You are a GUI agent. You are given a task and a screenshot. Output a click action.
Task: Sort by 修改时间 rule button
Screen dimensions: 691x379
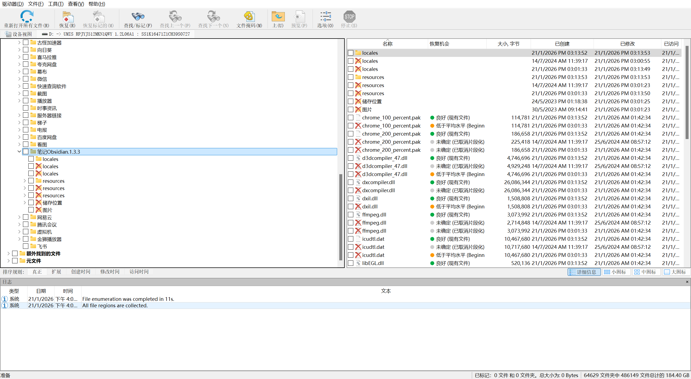tap(110, 272)
